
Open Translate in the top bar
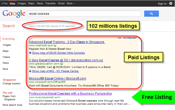(x=50, y=3)
